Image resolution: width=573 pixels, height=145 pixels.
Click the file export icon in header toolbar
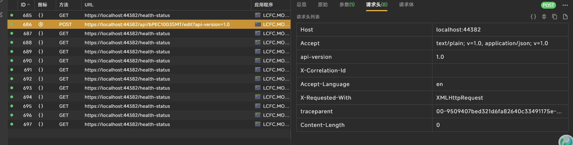565,17
